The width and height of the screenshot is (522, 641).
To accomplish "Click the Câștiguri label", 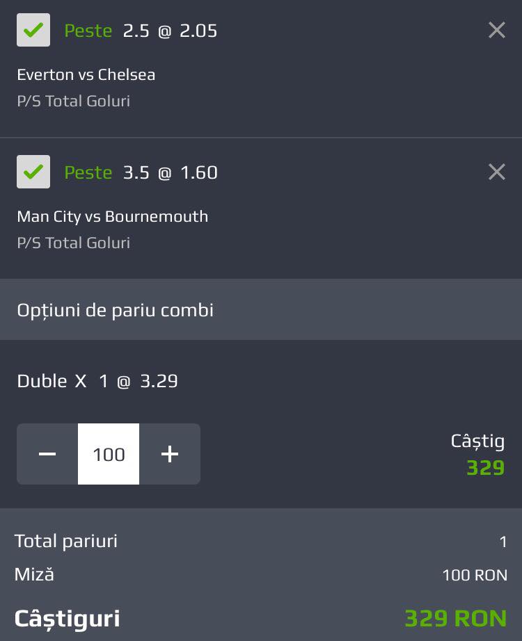I will point(67,619).
